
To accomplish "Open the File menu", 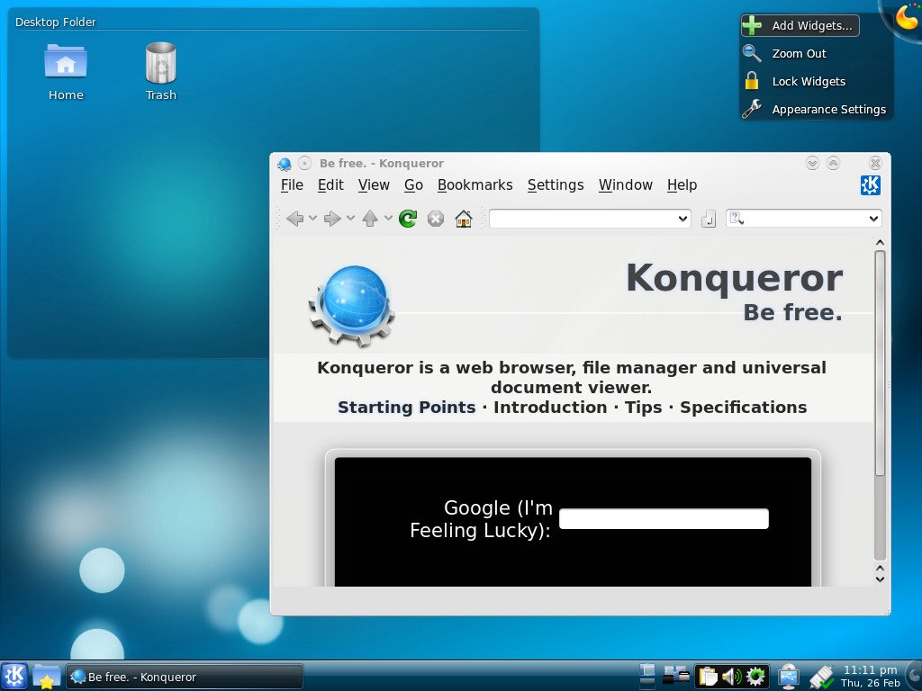I will coord(292,185).
